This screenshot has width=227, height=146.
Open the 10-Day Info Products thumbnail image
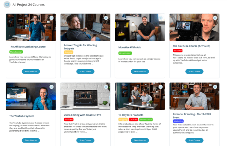click(140, 96)
